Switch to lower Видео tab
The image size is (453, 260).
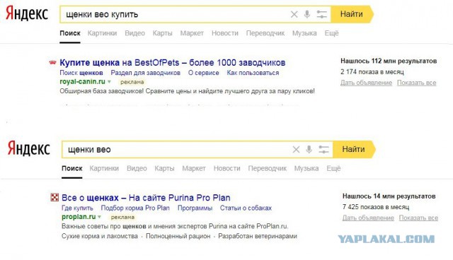coord(137,168)
